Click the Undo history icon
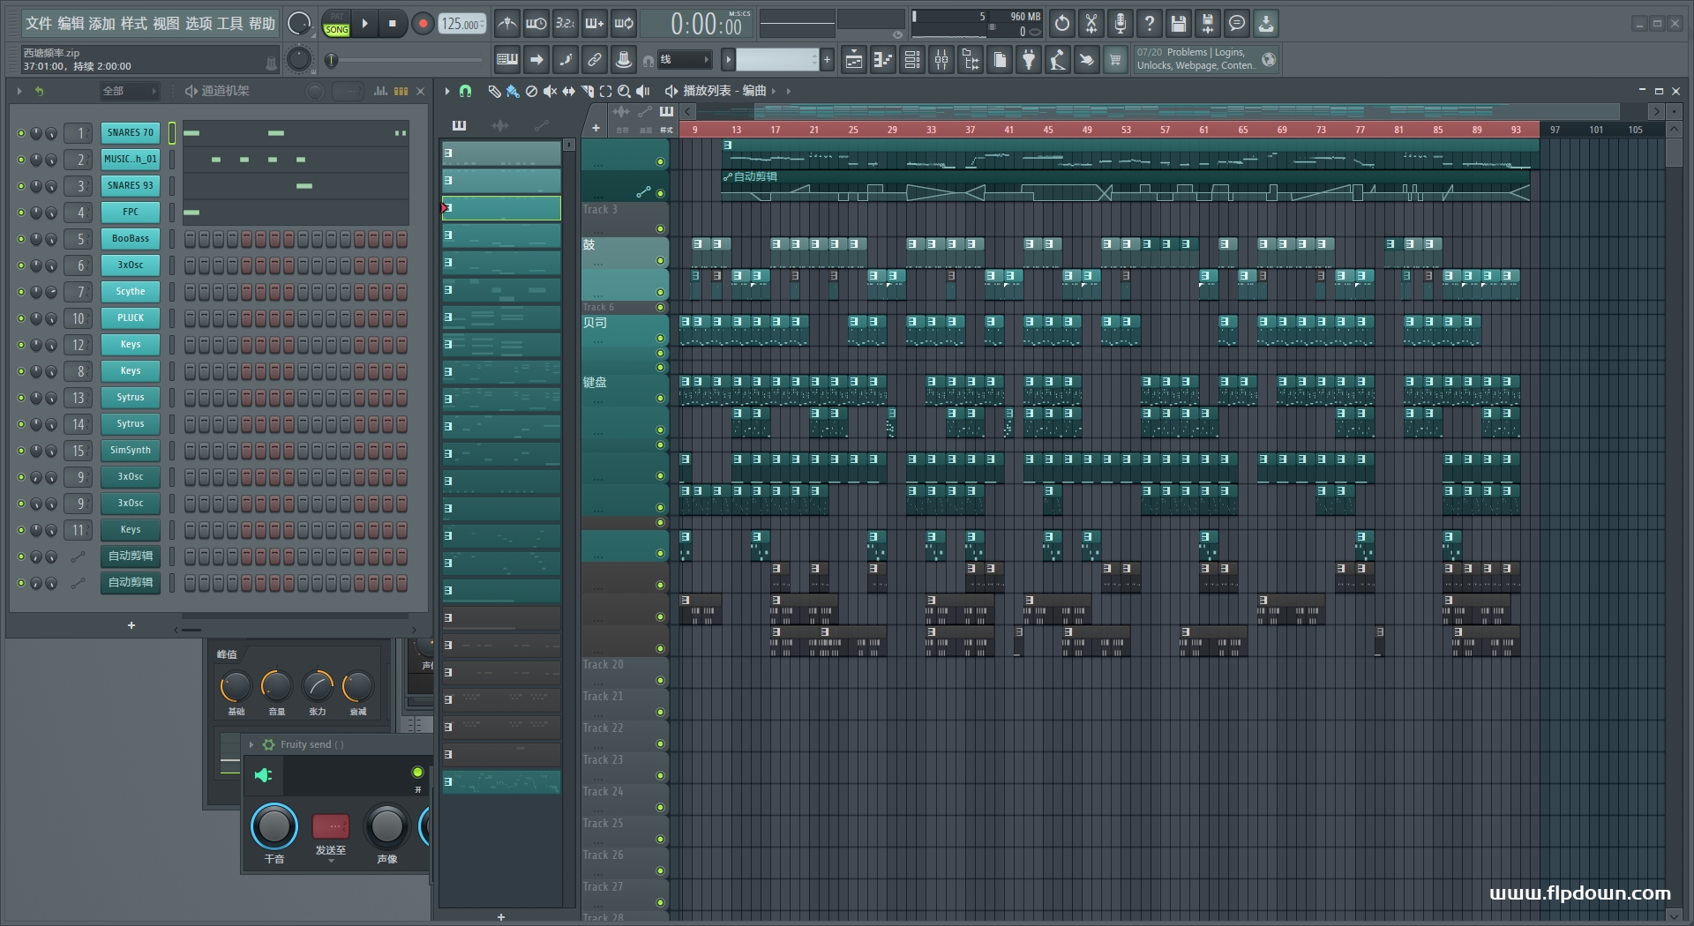This screenshot has width=1694, height=926. tap(1062, 24)
